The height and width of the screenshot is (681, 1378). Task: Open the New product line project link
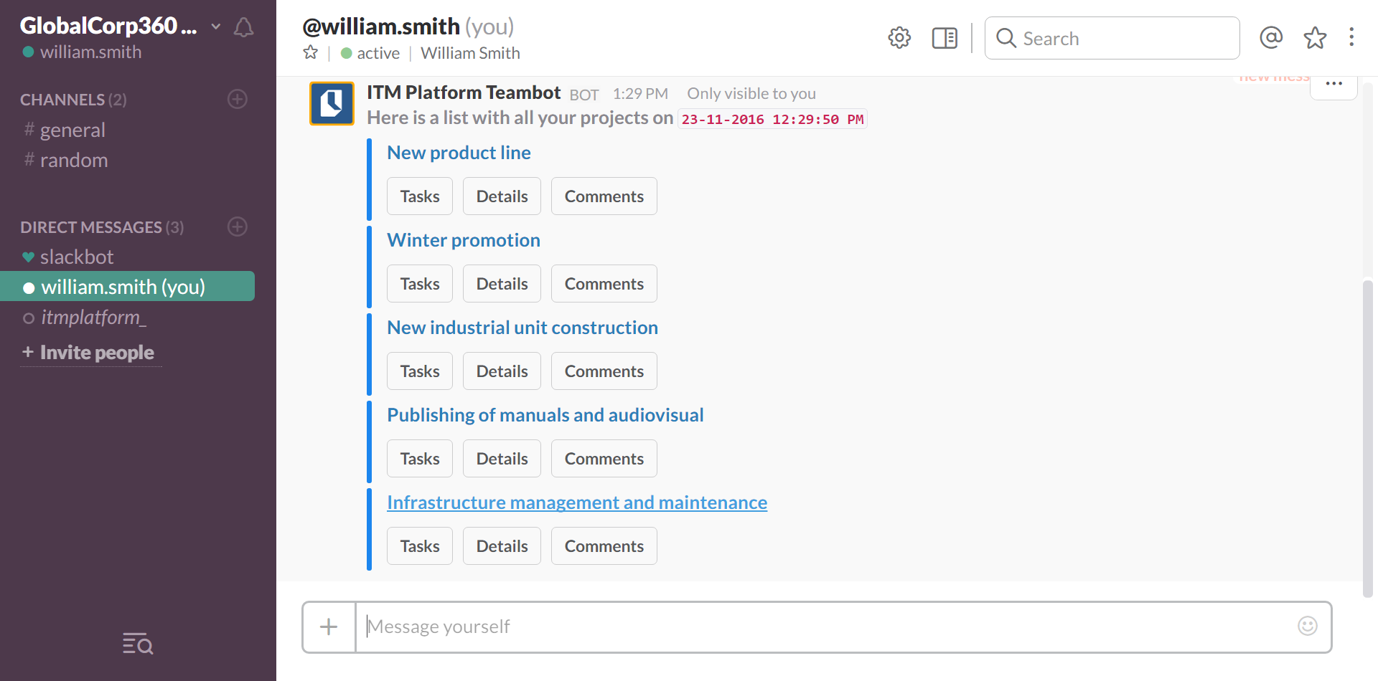tap(459, 152)
